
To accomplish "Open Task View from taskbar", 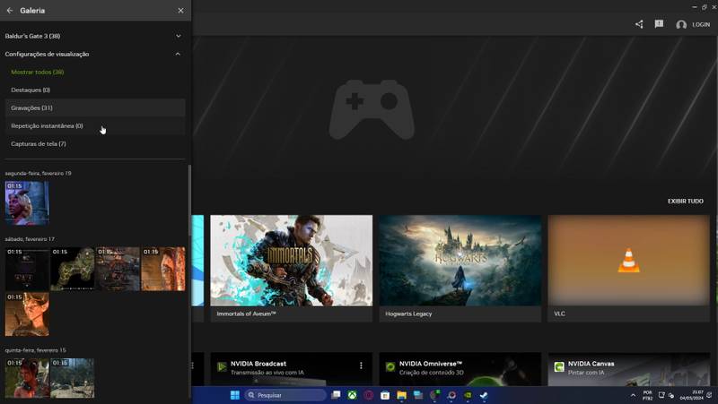I will coord(336,395).
